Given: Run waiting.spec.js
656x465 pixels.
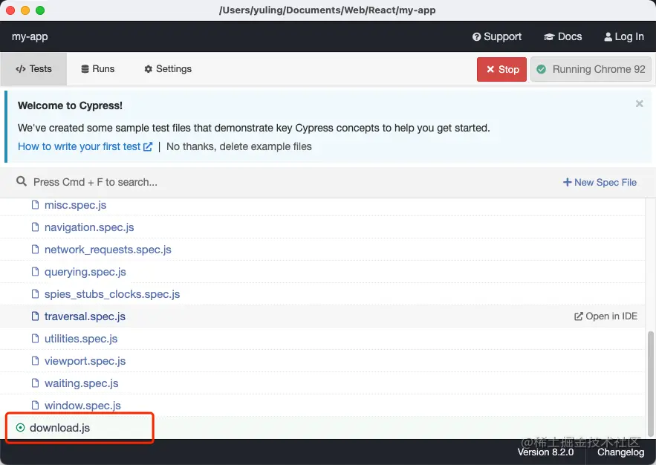Looking at the screenshot, I should coord(82,383).
